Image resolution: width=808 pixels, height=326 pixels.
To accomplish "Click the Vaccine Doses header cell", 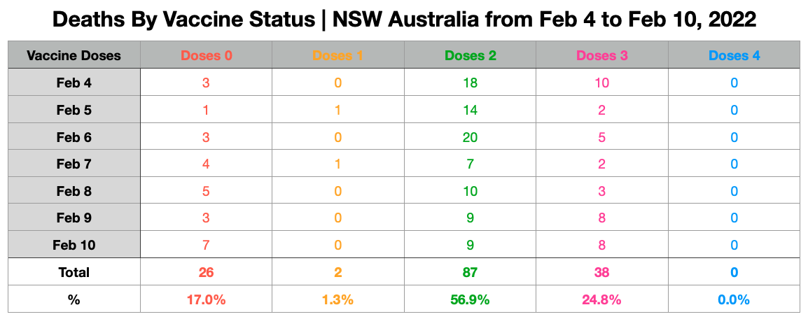I will tap(74, 56).
